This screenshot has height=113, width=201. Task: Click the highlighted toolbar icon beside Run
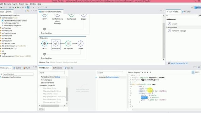[28, 7]
